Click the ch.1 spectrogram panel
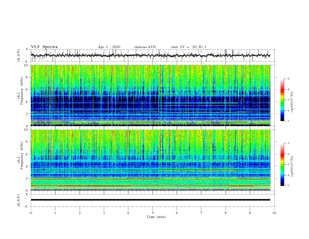The image size is (309, 239). pos(151,95)
